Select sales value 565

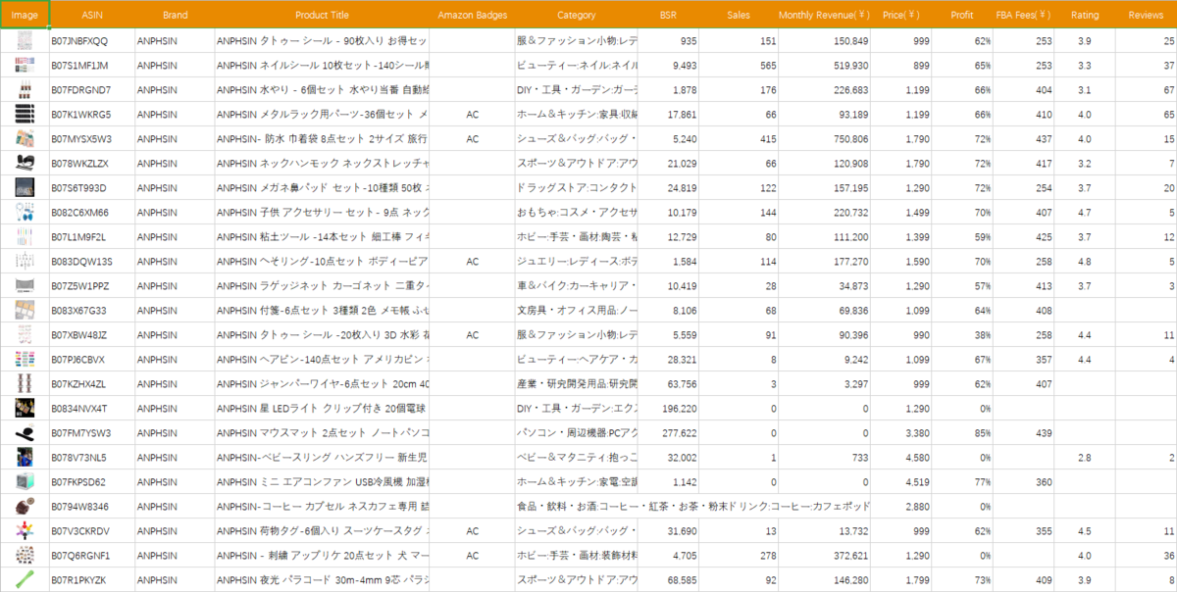point(739,66)
